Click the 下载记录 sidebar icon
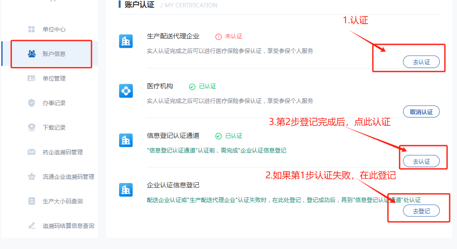Screen dimensions: 457x249 (32, 128)
